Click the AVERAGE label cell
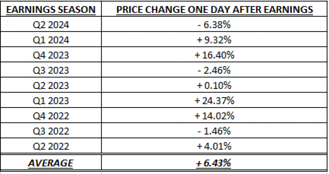 (51, 163)
